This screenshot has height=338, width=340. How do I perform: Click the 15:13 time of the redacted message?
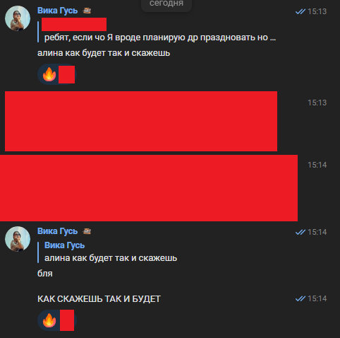[x=317, y=103]
